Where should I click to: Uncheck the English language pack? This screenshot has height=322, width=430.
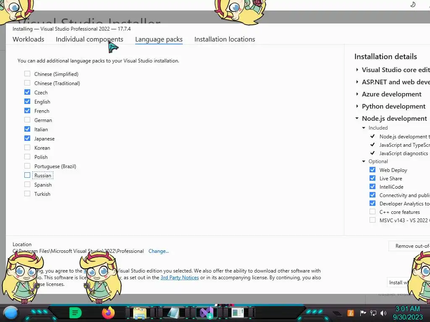click(27, 101)
